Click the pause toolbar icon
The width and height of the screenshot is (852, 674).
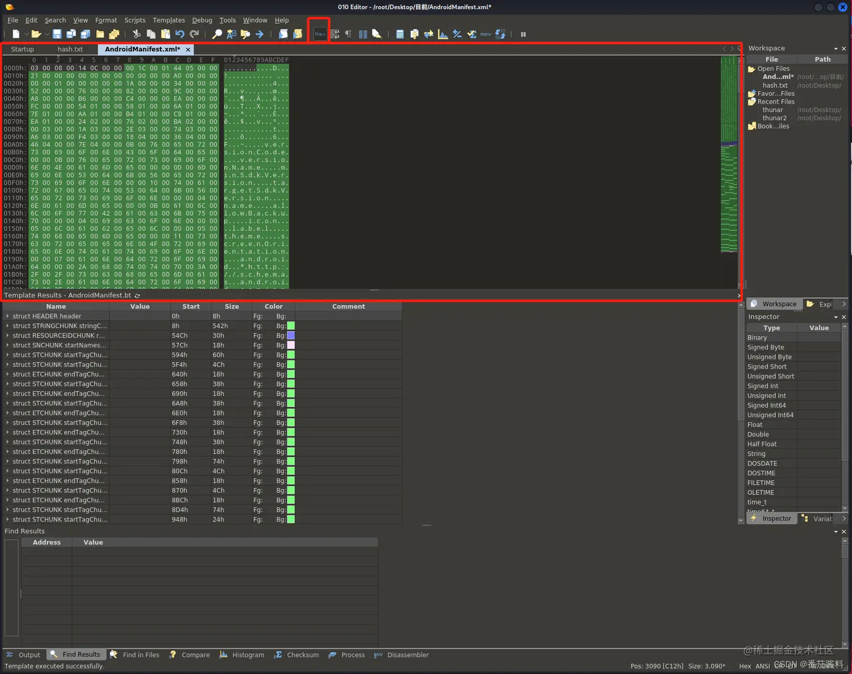pos(523,34)
